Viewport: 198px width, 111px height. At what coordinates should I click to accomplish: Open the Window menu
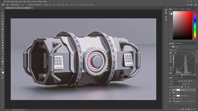[x=40, y=2]
